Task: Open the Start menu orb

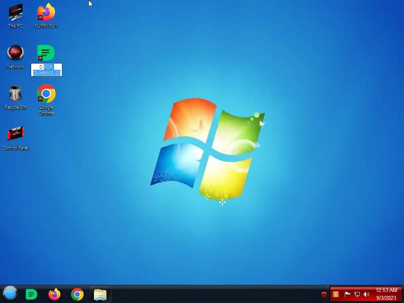Action: tap(10, 294)
